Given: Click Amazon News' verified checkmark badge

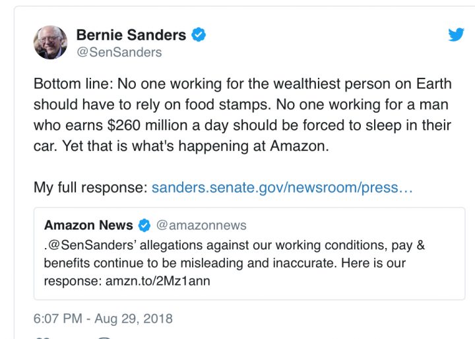Looking at the screenshot, I should 144,226.
